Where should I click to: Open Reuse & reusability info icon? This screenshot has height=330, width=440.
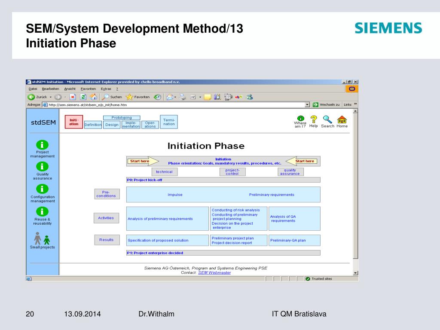[42, 211]
